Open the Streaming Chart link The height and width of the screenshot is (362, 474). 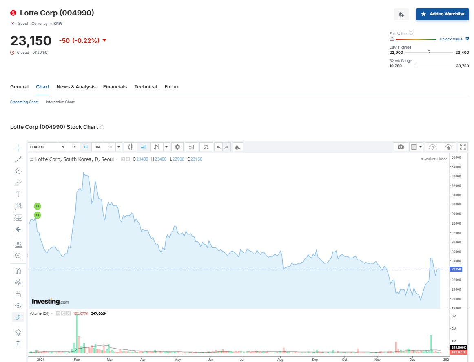pyautogui.click(x=24, y=102)
